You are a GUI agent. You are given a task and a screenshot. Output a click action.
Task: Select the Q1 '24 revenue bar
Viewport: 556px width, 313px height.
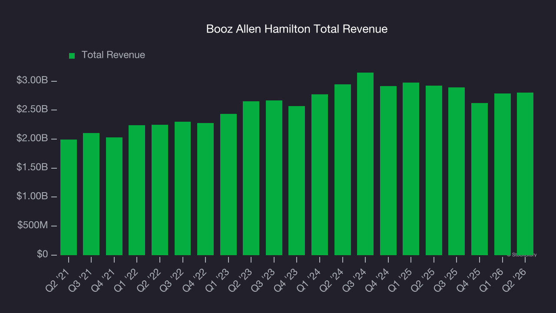coord(320,175)
